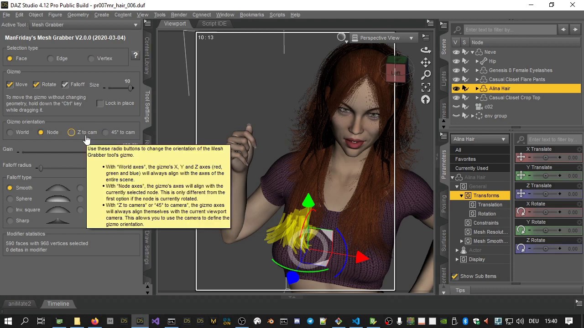Show the env group via eye icon
The height and width of the screenshot is (328, 584).
point(456,116)
